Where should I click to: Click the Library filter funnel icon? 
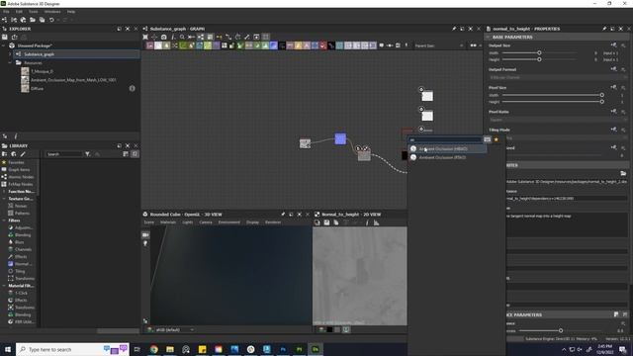[x=88, y=154]
